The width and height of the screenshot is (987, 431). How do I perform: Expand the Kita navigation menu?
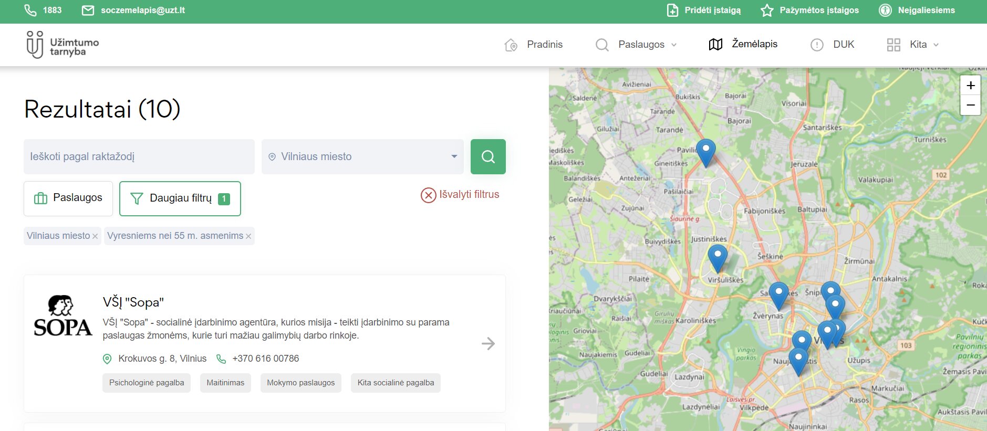pyautogui.click(x=912, y=45)
